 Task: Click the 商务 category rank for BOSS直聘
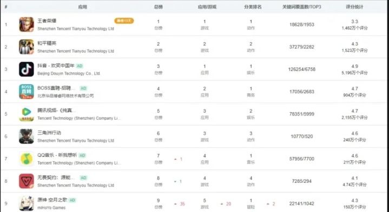click(251, 95)
